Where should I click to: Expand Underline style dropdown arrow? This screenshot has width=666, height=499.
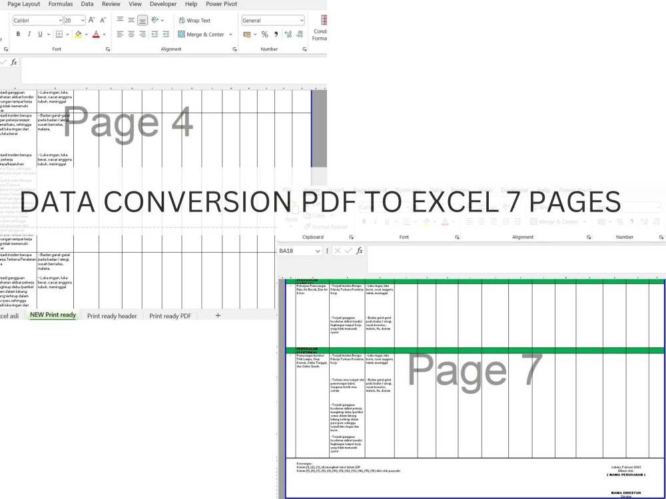pos(49,35)
